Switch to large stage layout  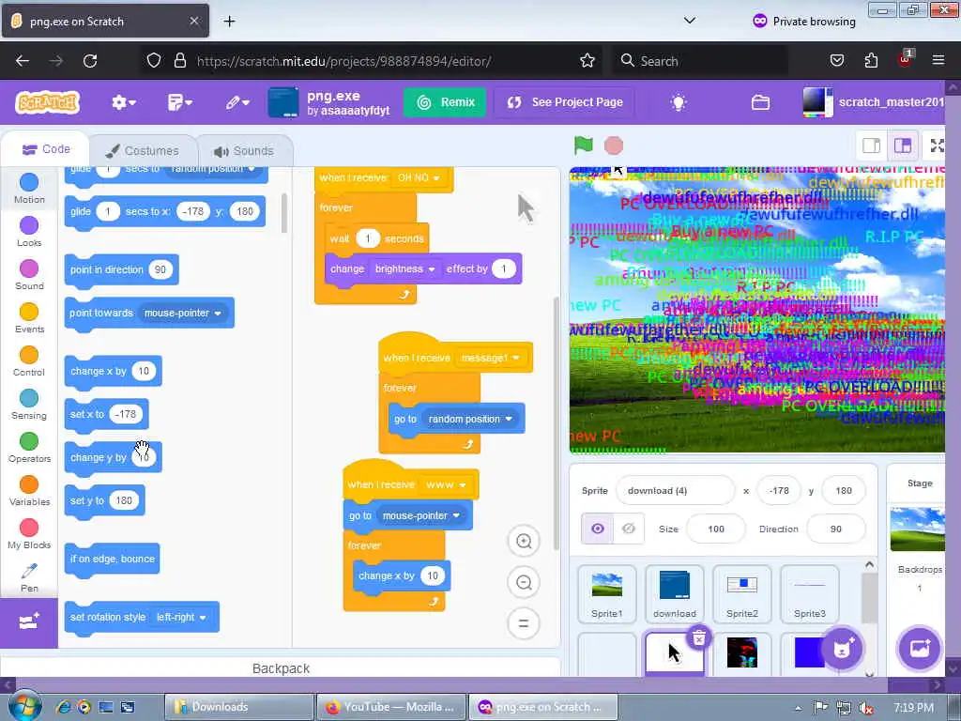903,146
